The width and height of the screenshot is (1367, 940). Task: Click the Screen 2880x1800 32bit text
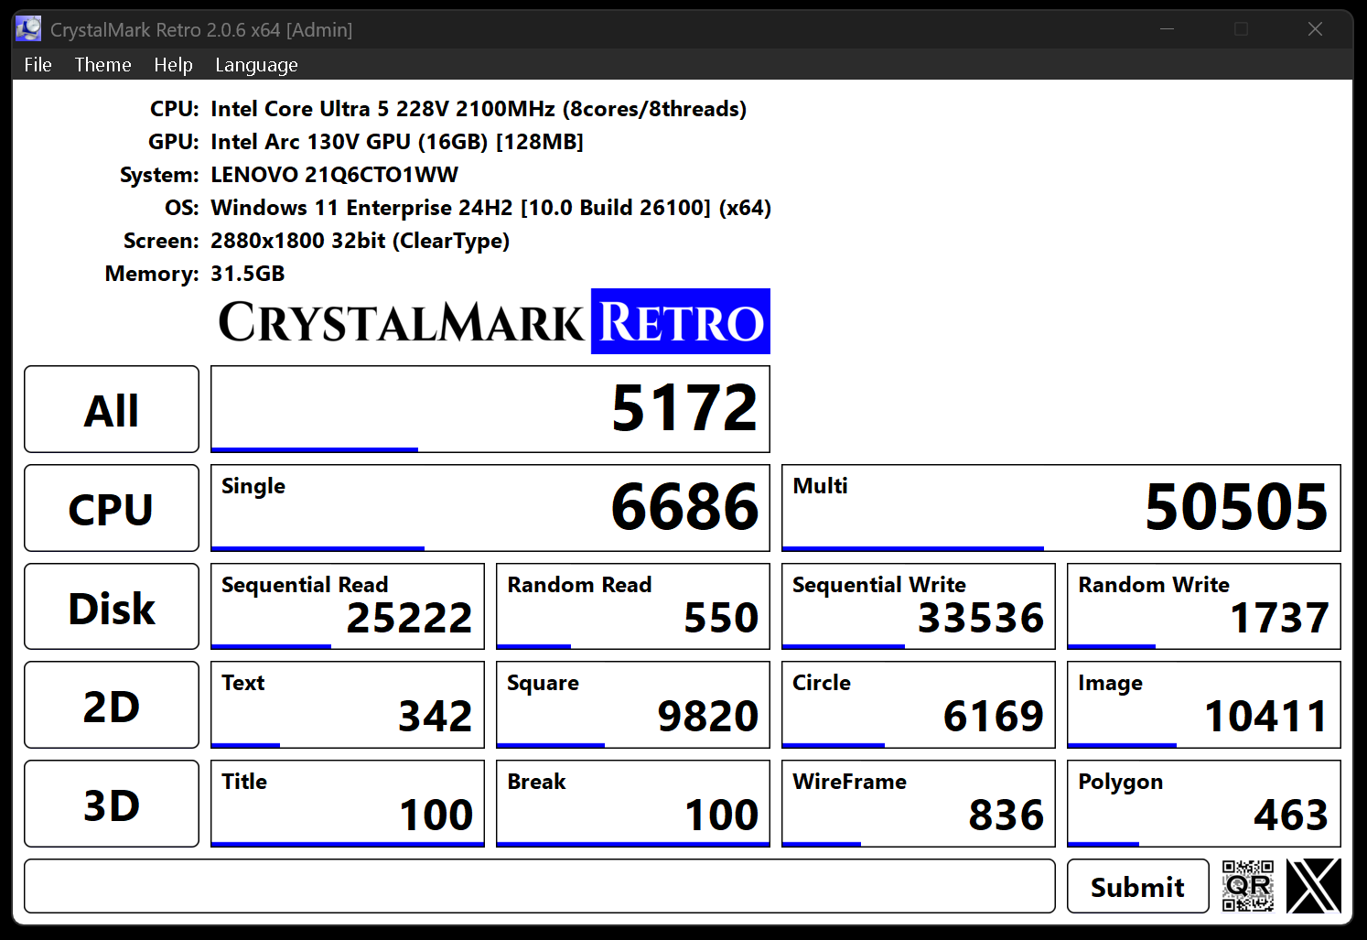point(360,241)
